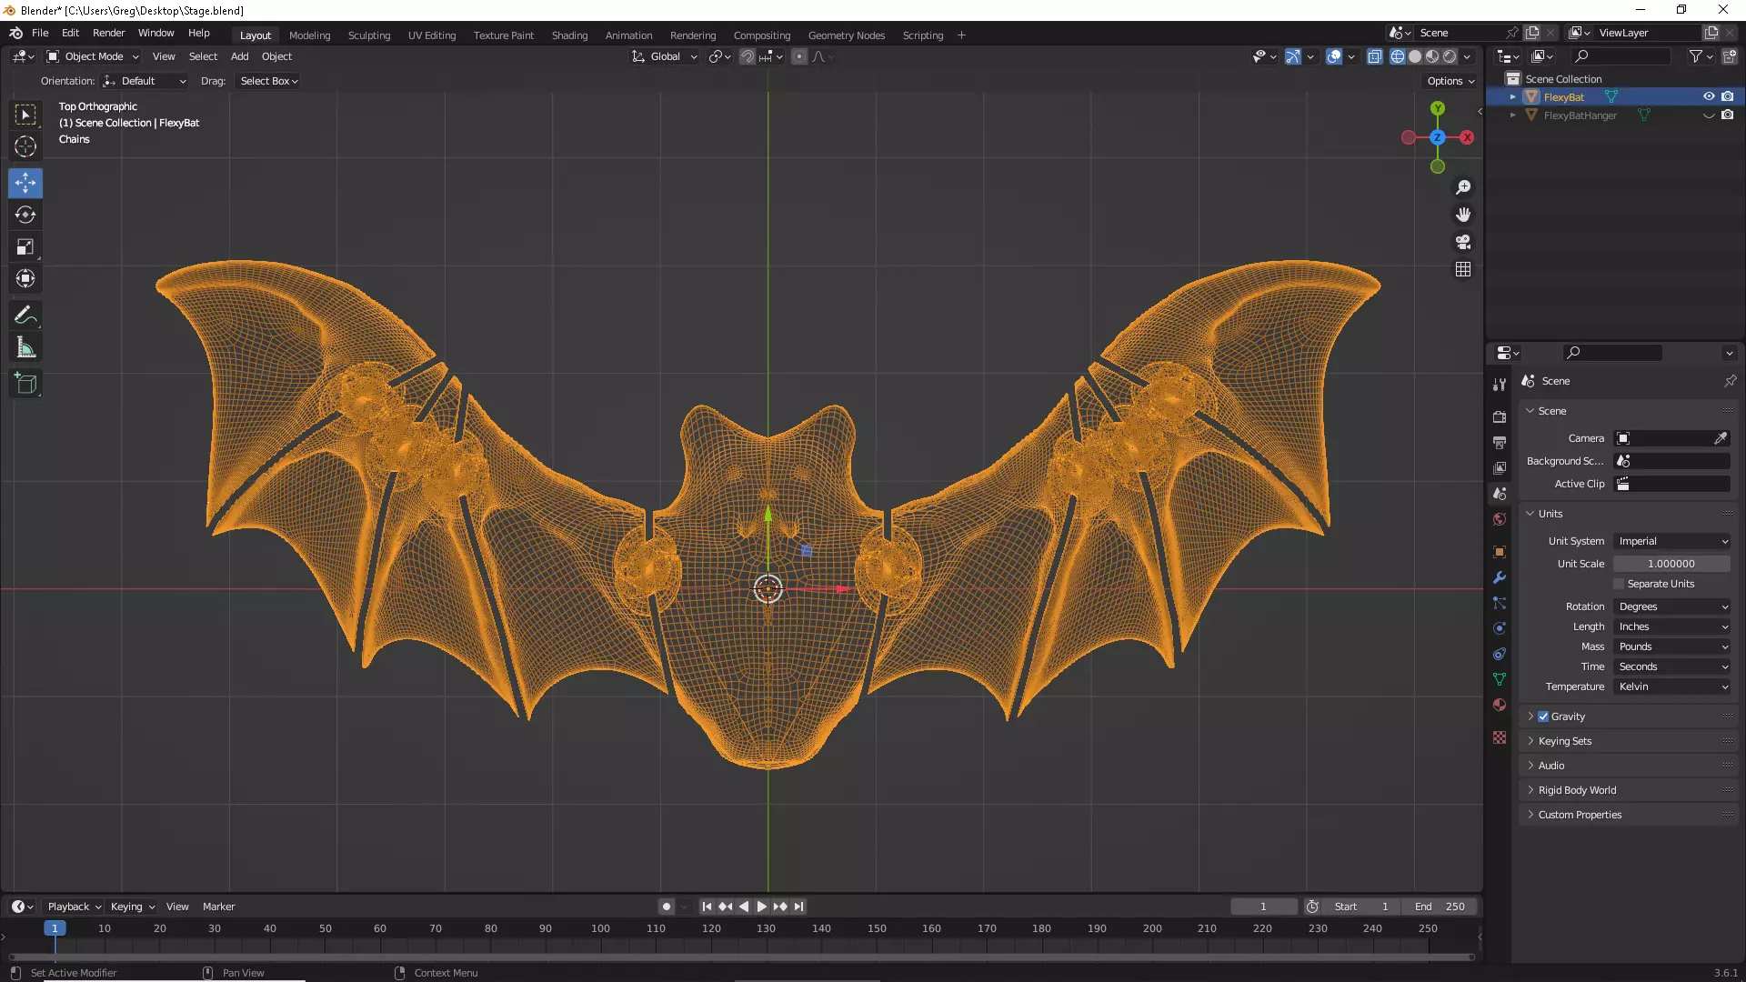Open the File menu
The image size is (1746, 982).
40,33
